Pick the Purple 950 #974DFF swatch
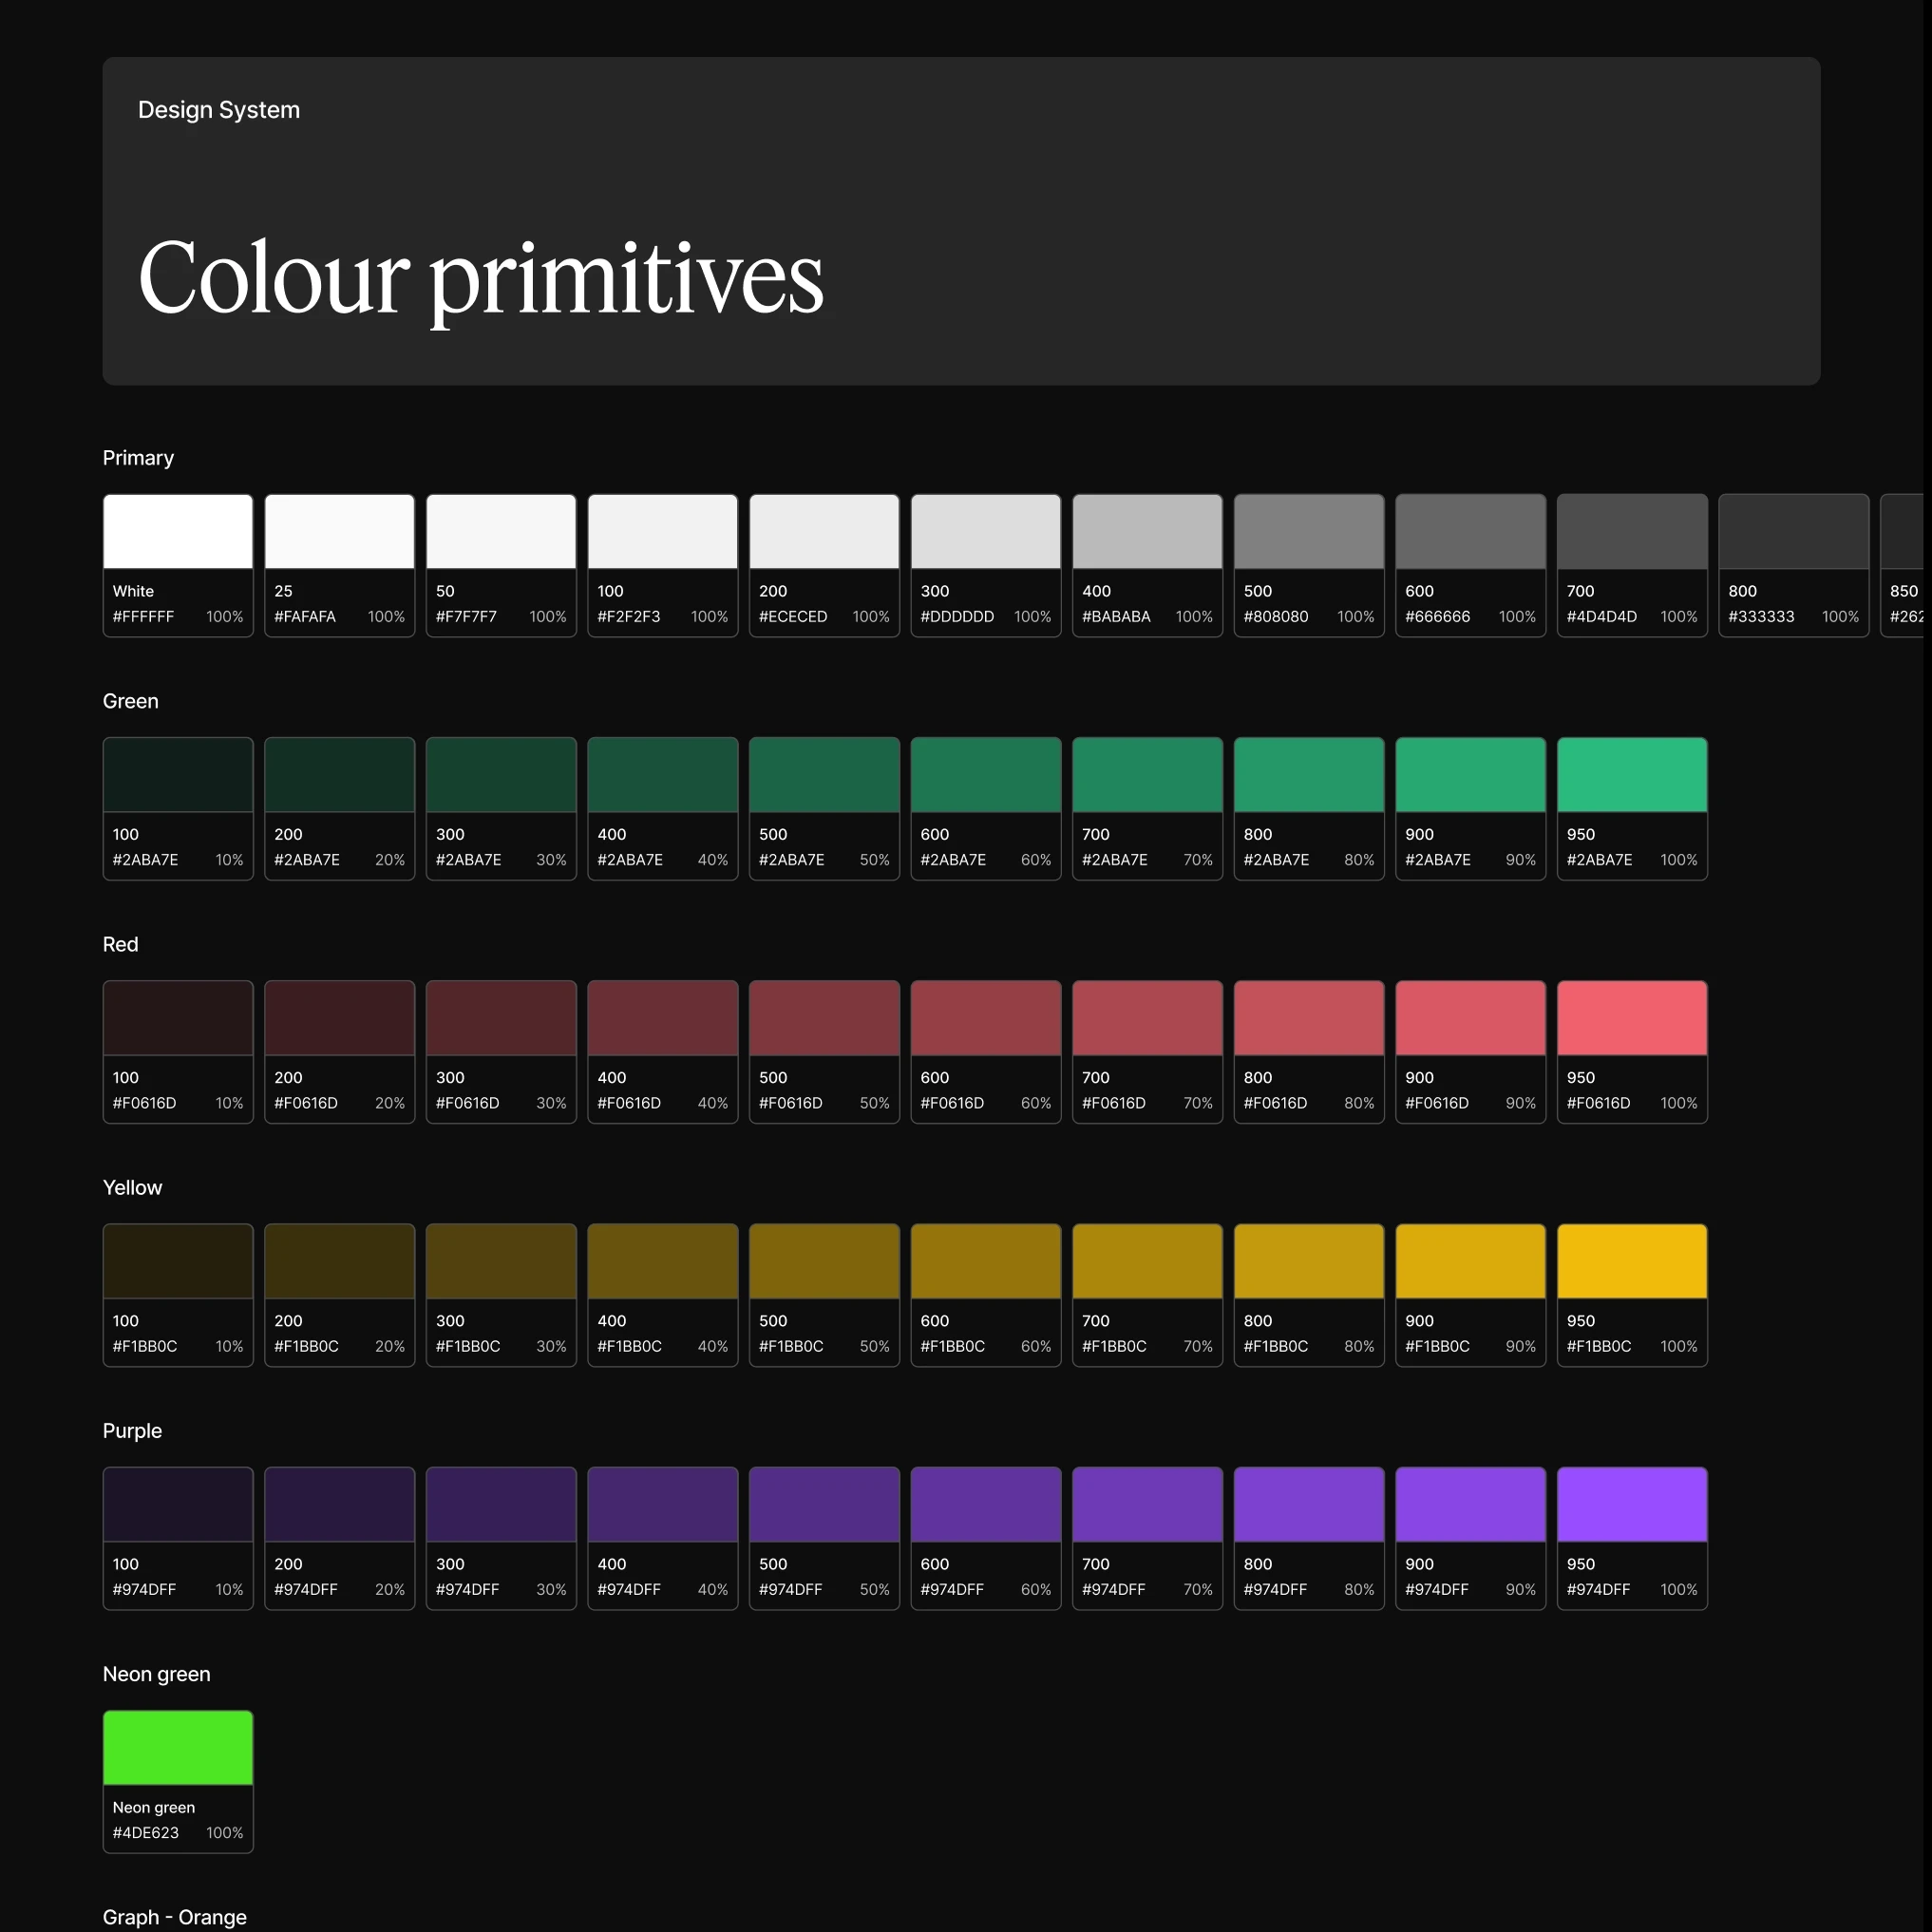Image resolution: width=1932 pixels, height=1932 pixels. [x=1631, y=1504]
